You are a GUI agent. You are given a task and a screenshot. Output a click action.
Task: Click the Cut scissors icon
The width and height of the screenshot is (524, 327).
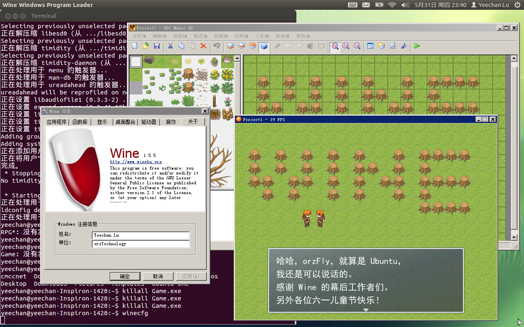170,46
